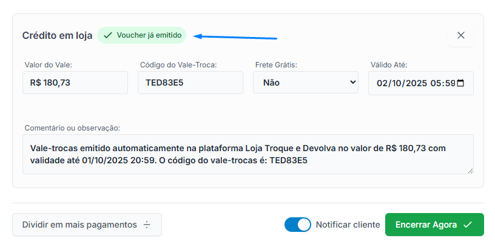
Task: Click Dividir em mais pagamentos button
Action: 87,225
